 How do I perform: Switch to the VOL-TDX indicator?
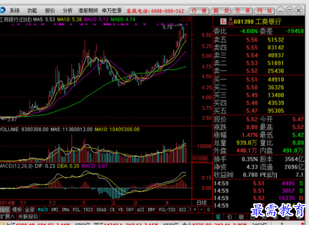pos(167,209)
